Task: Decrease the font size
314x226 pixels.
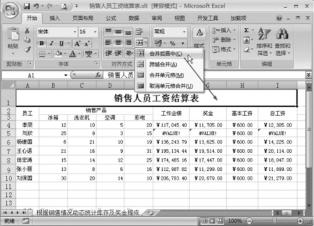Action: (x=87, y=44)
